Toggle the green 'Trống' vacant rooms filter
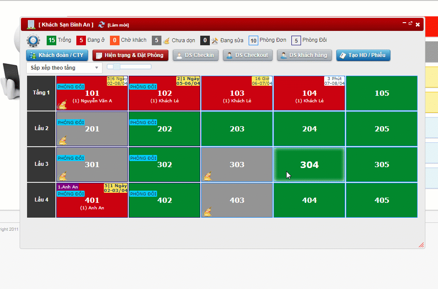 pyautogui.click(x=51, y=40)
